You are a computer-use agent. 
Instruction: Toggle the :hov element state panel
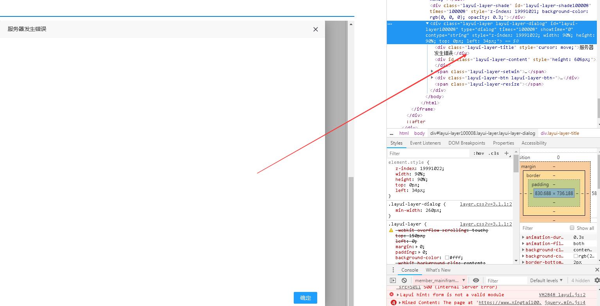478,153
